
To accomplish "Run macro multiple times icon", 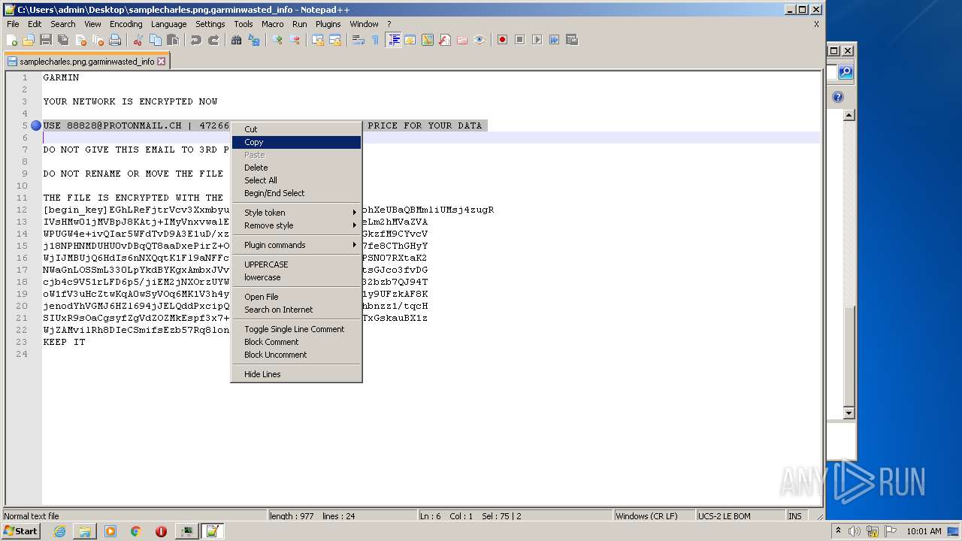I will click(x=554, y=40).
